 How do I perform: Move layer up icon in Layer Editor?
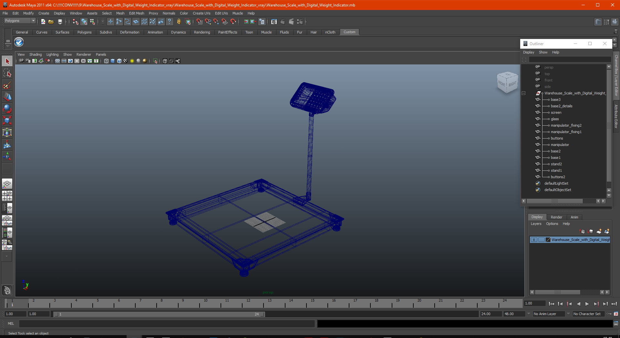(x=583, y=231)
